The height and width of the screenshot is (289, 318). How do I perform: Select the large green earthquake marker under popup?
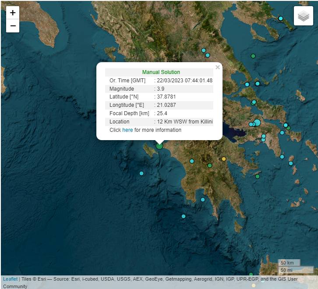point(159,146)
